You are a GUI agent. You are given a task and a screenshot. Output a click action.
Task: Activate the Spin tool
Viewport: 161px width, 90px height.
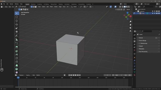[x=17, y=69]
